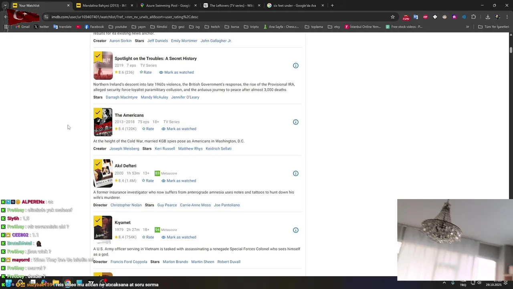This screenshot has width=513, height=289.
Task: Switch to The Leftovers Wikipedia tab
Action: [231, 6]
